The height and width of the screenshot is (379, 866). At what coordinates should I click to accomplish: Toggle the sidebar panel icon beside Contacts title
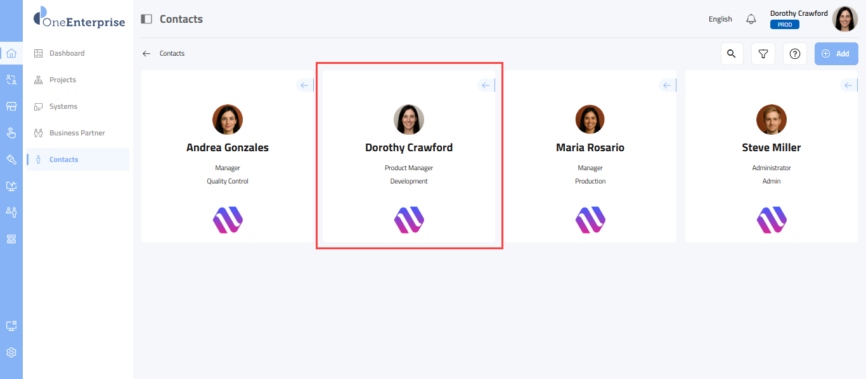pos(146,19)
